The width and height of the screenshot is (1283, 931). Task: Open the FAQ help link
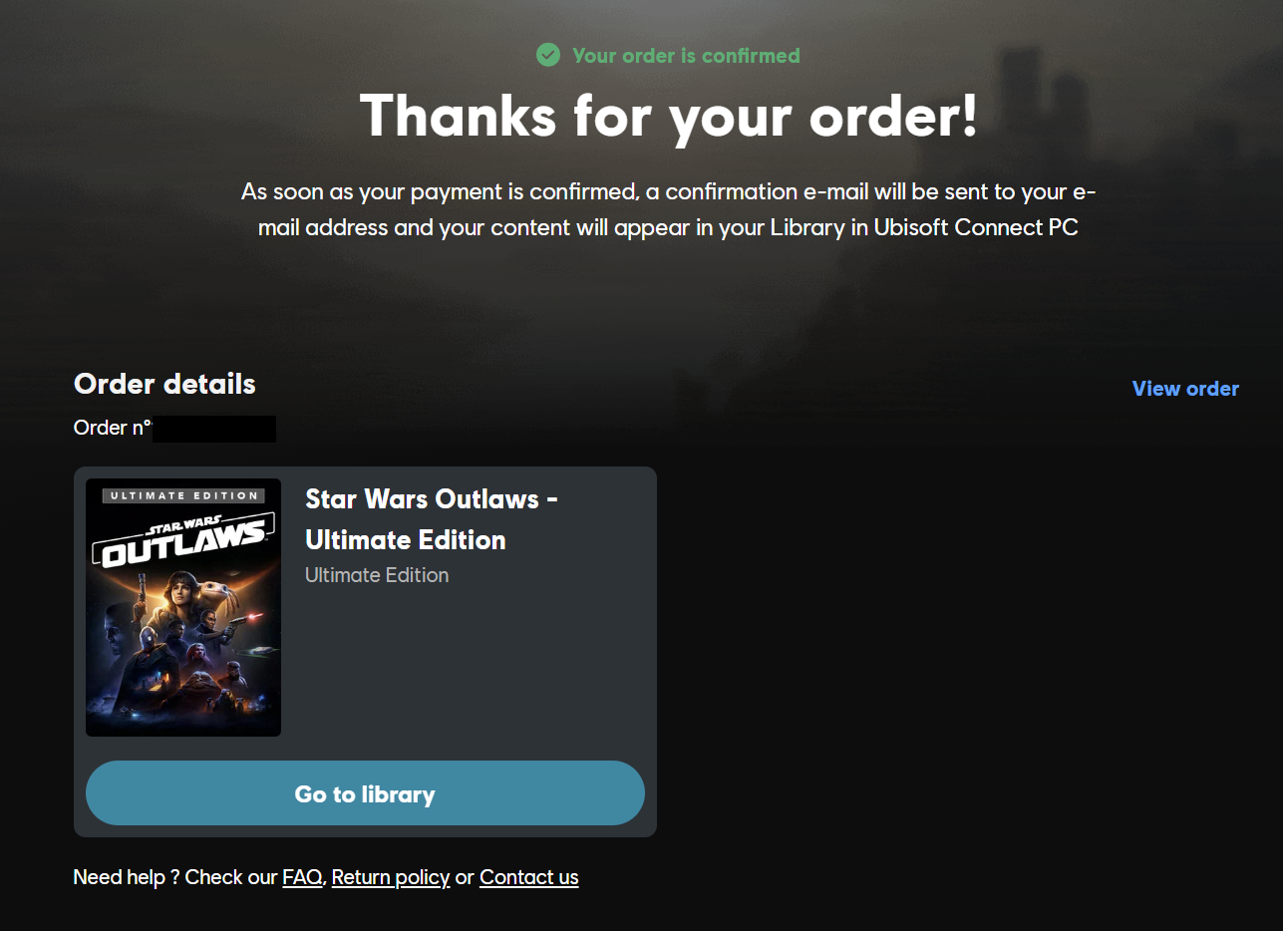(302, 877)
